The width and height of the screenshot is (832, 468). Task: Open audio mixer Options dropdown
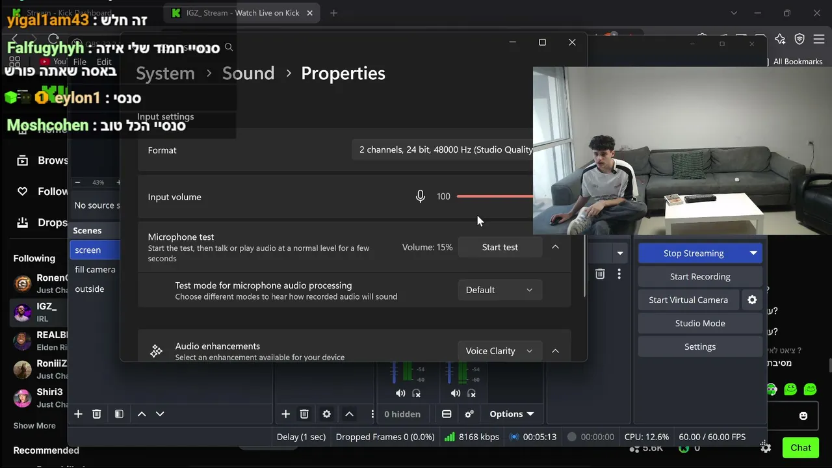click(x=512, y=414)
